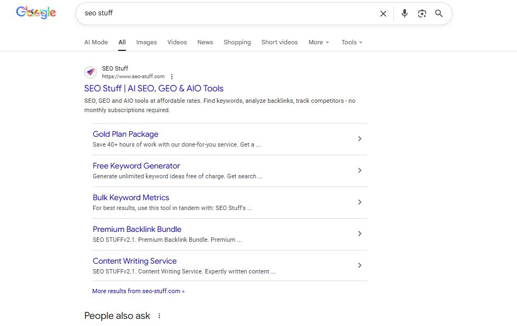The width and height of the screenshot is (517, 326).
Task: Click chevron arrow on Gold Plan Package row
Action: 360,139
